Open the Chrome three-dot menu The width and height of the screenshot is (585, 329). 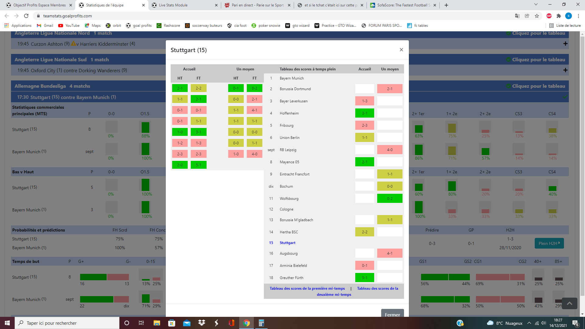pos(578,16)
